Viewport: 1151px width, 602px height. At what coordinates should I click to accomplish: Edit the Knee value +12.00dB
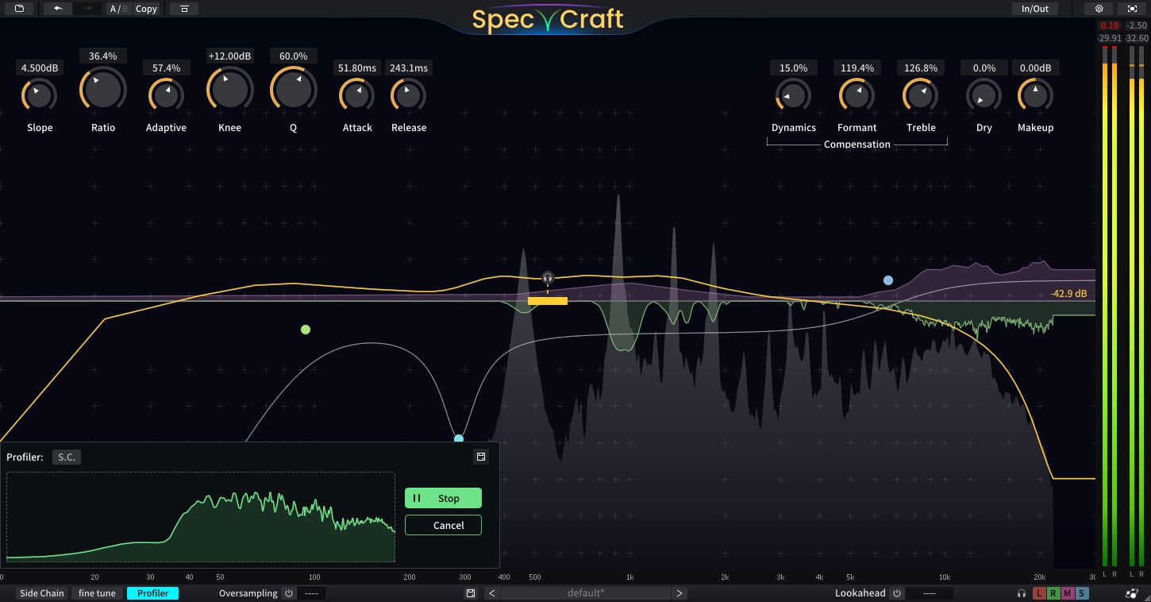229,56
